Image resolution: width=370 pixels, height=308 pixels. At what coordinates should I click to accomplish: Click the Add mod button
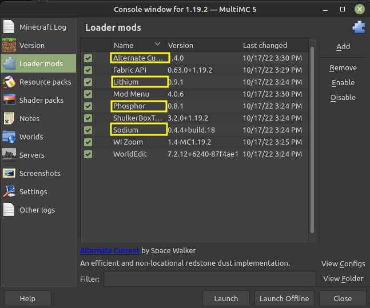[343, 46]
